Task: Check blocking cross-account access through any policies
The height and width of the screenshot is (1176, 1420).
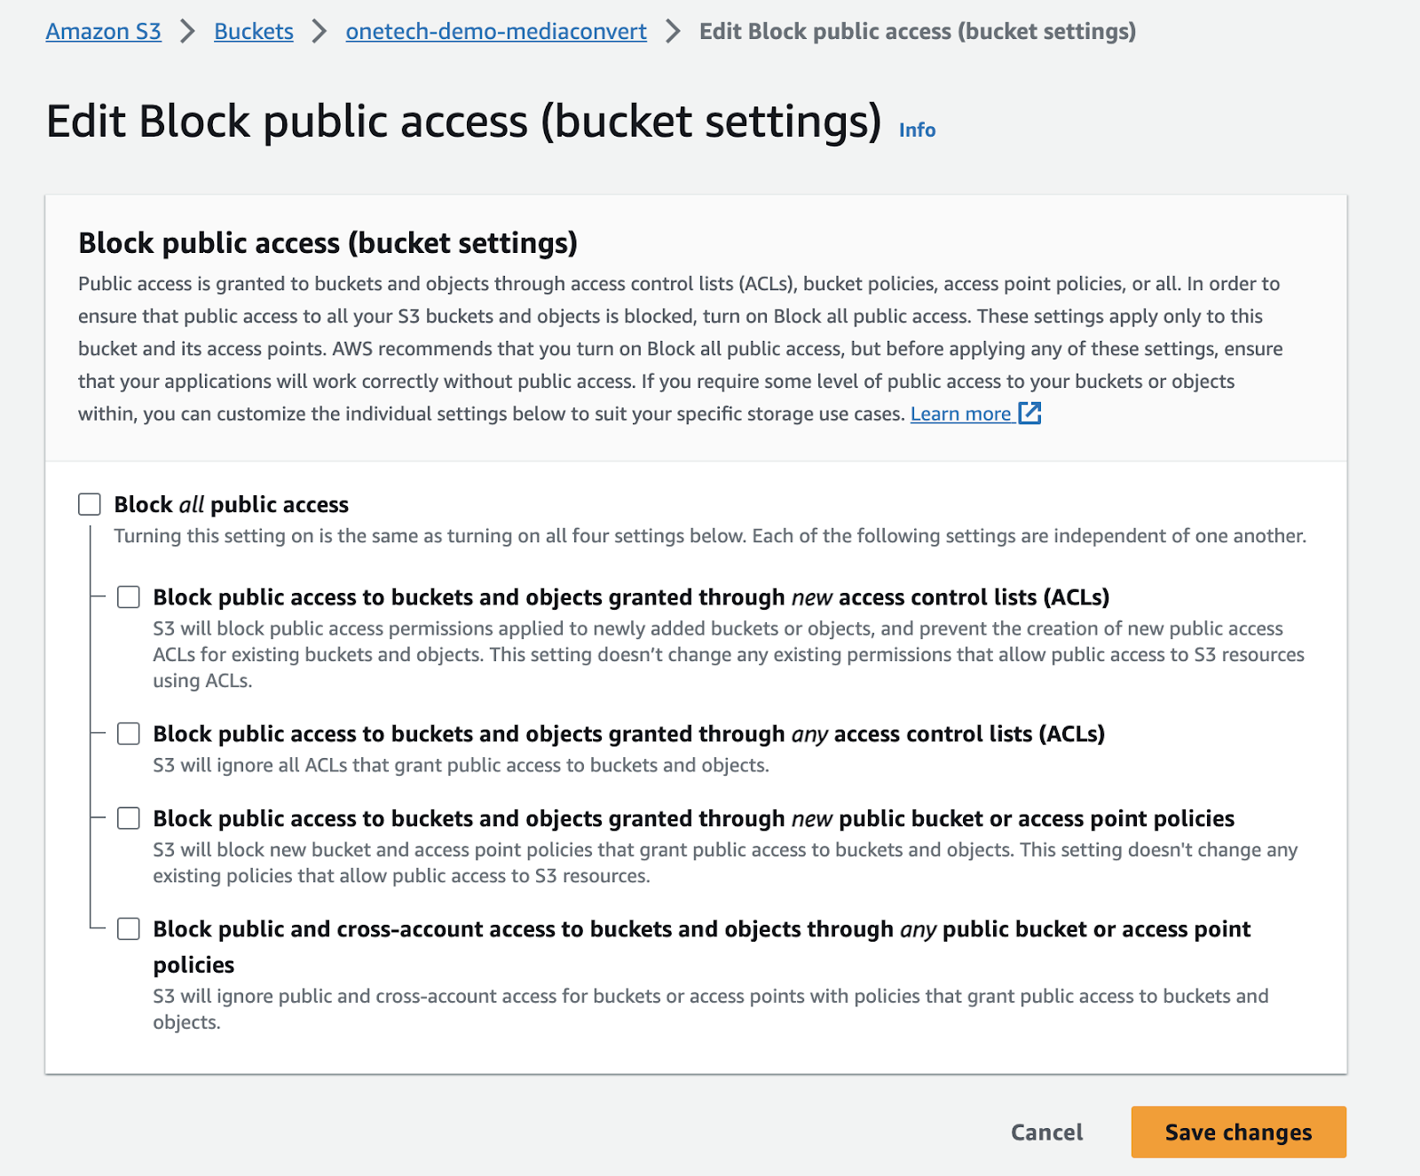Action: click(x=128, y=929)
